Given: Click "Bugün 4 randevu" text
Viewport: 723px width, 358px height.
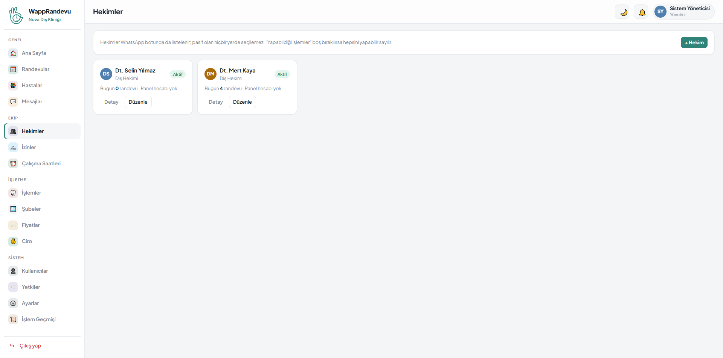Looking at the screenshot, I should click(223, 89).
